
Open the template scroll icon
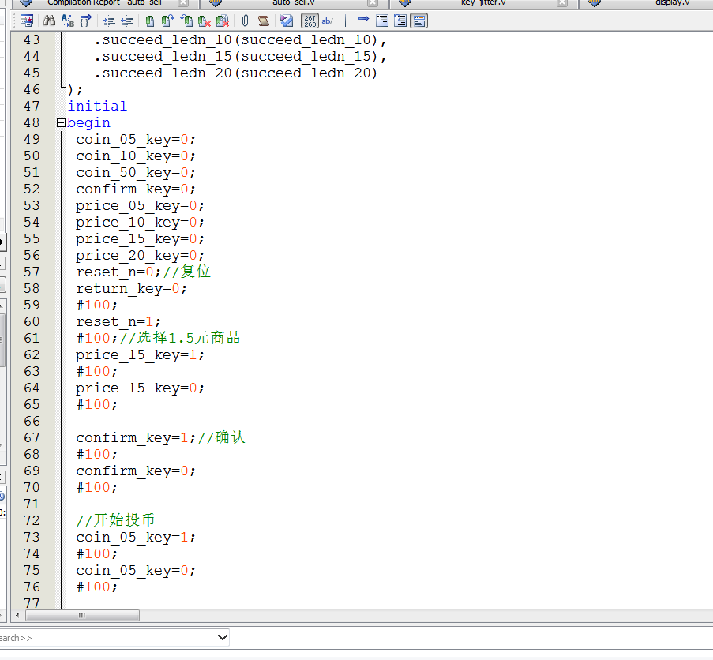pos(263,21)
